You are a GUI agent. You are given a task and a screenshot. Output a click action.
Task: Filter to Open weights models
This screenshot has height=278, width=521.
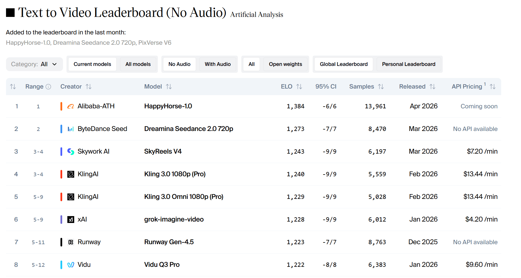285,64
